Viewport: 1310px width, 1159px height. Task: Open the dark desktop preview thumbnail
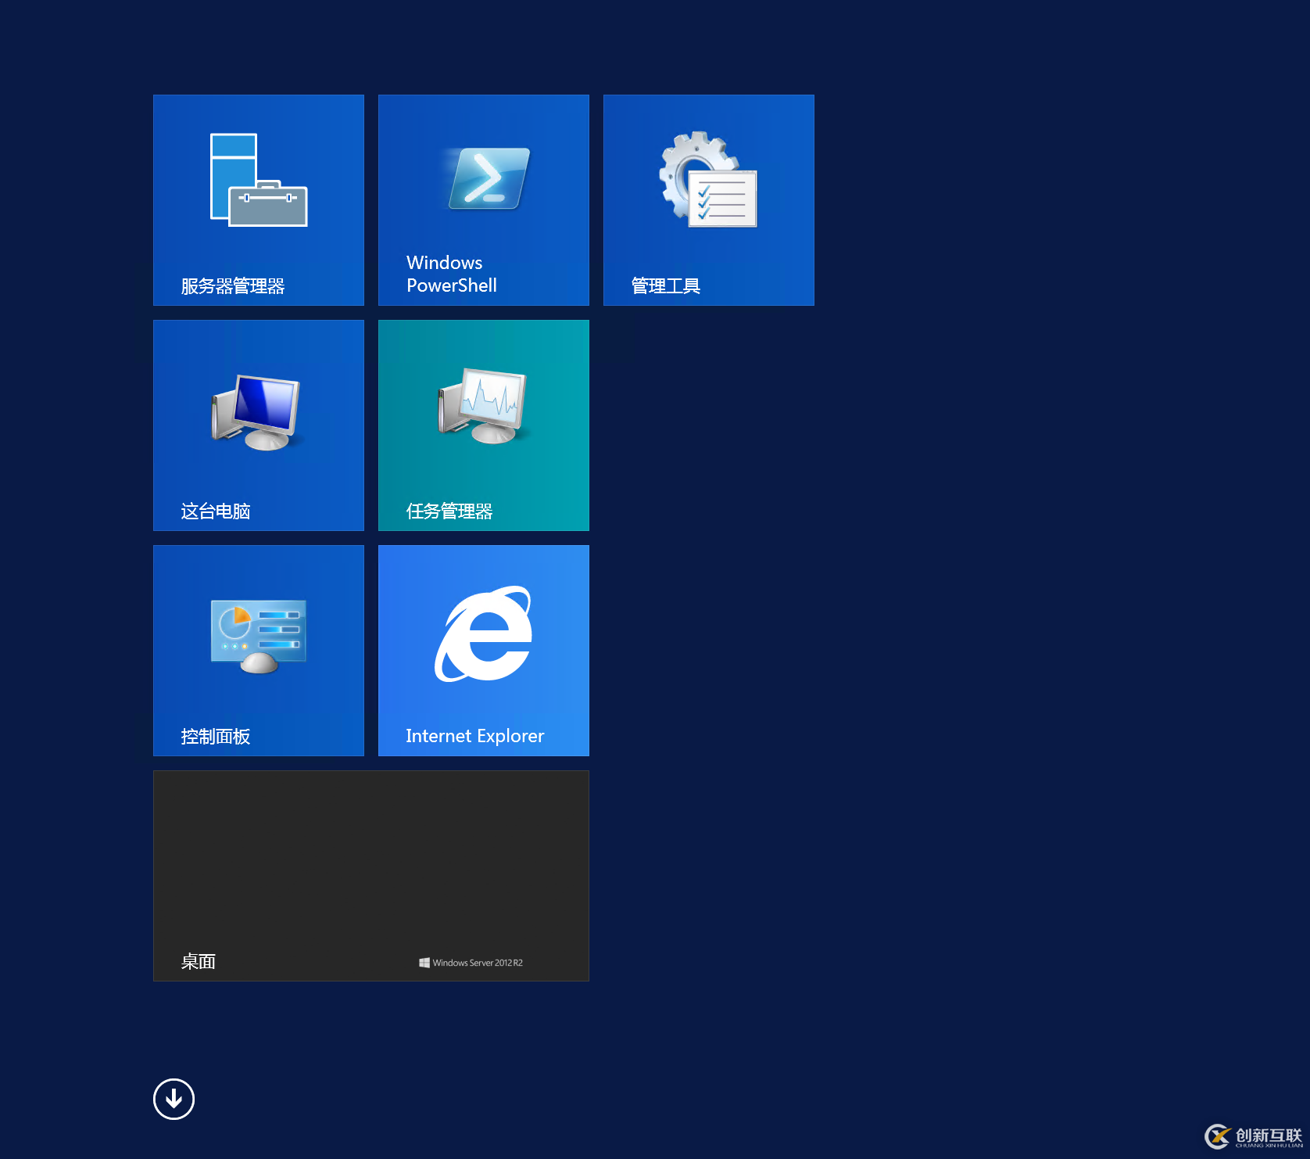point(371,860)
